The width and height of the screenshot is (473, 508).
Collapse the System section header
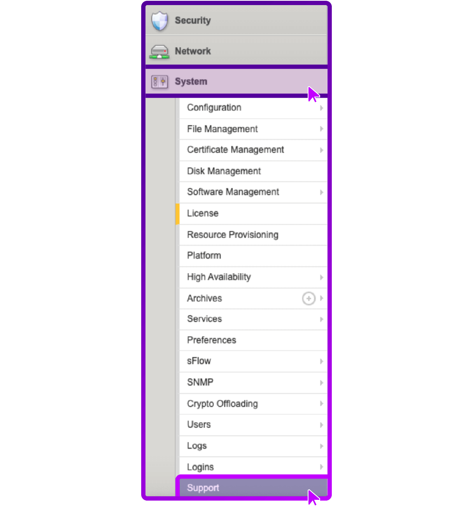click(x=236, y=81)
